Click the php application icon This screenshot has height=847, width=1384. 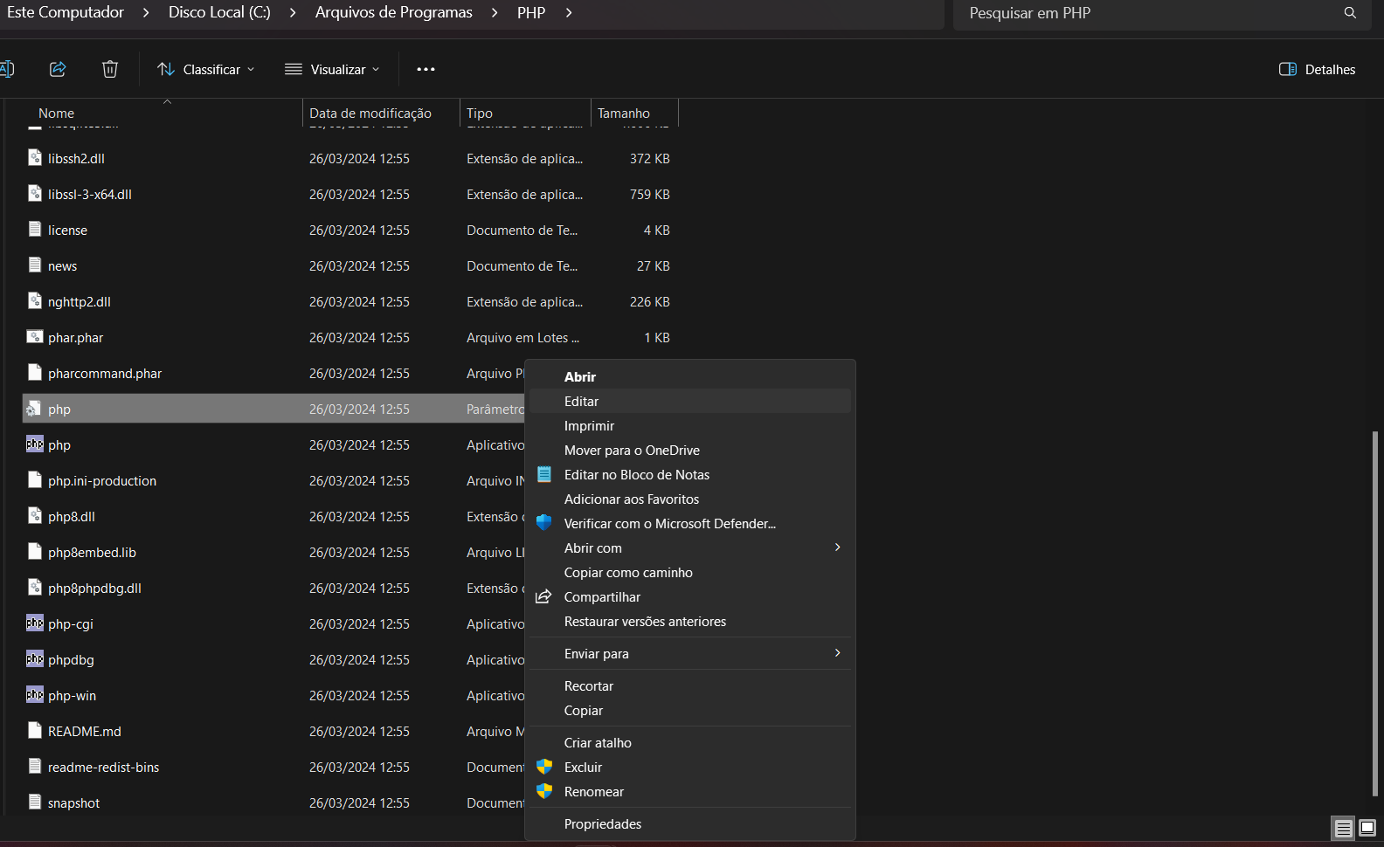pos(35,444)
